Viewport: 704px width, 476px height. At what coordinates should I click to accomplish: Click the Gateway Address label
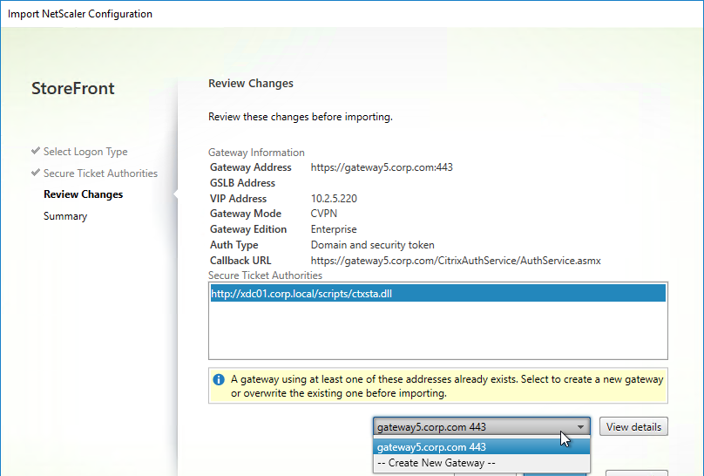(x=251, y=167)
